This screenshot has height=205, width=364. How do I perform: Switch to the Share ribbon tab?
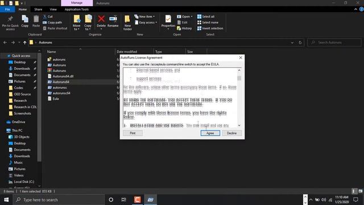tap(38, 9)
